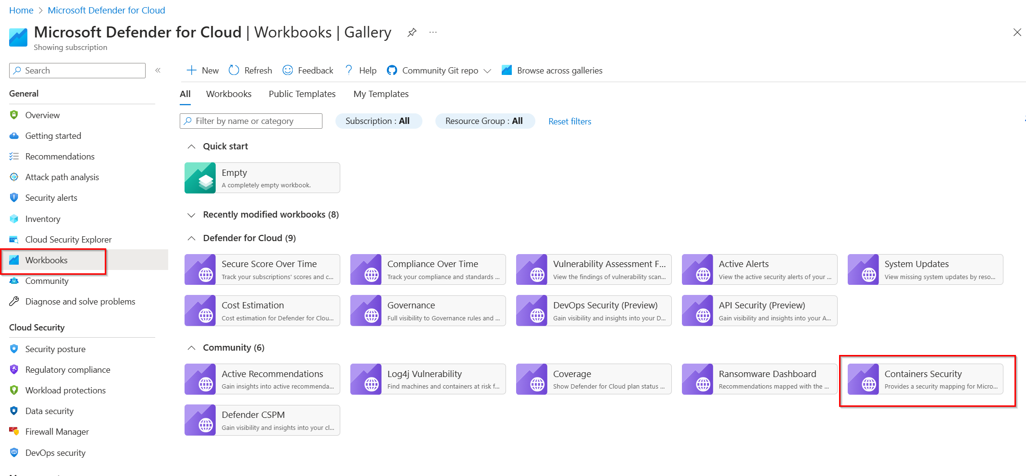Click the Help question mark icon
This screenshot has height=476, width=1026.
coord(349,70)
